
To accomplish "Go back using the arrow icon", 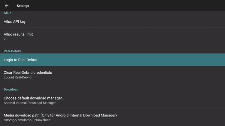I will [7, 6].
